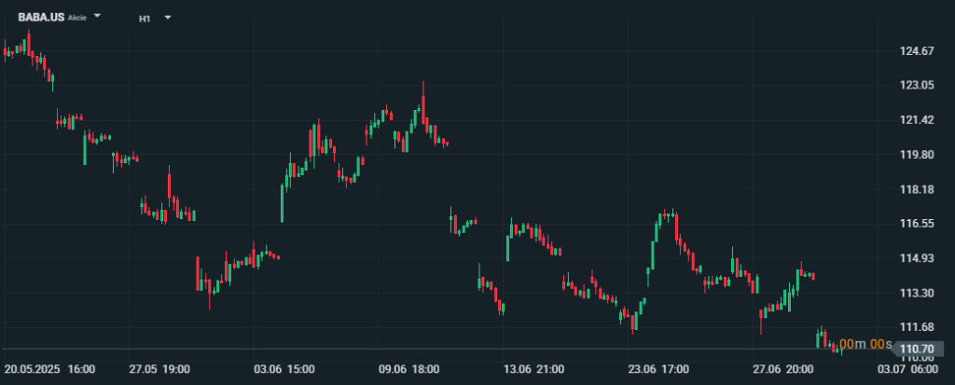This screenshot has height=385, width=955.
Task: Click the 123.05 price axis label
Action: click(x=917, y=85)
